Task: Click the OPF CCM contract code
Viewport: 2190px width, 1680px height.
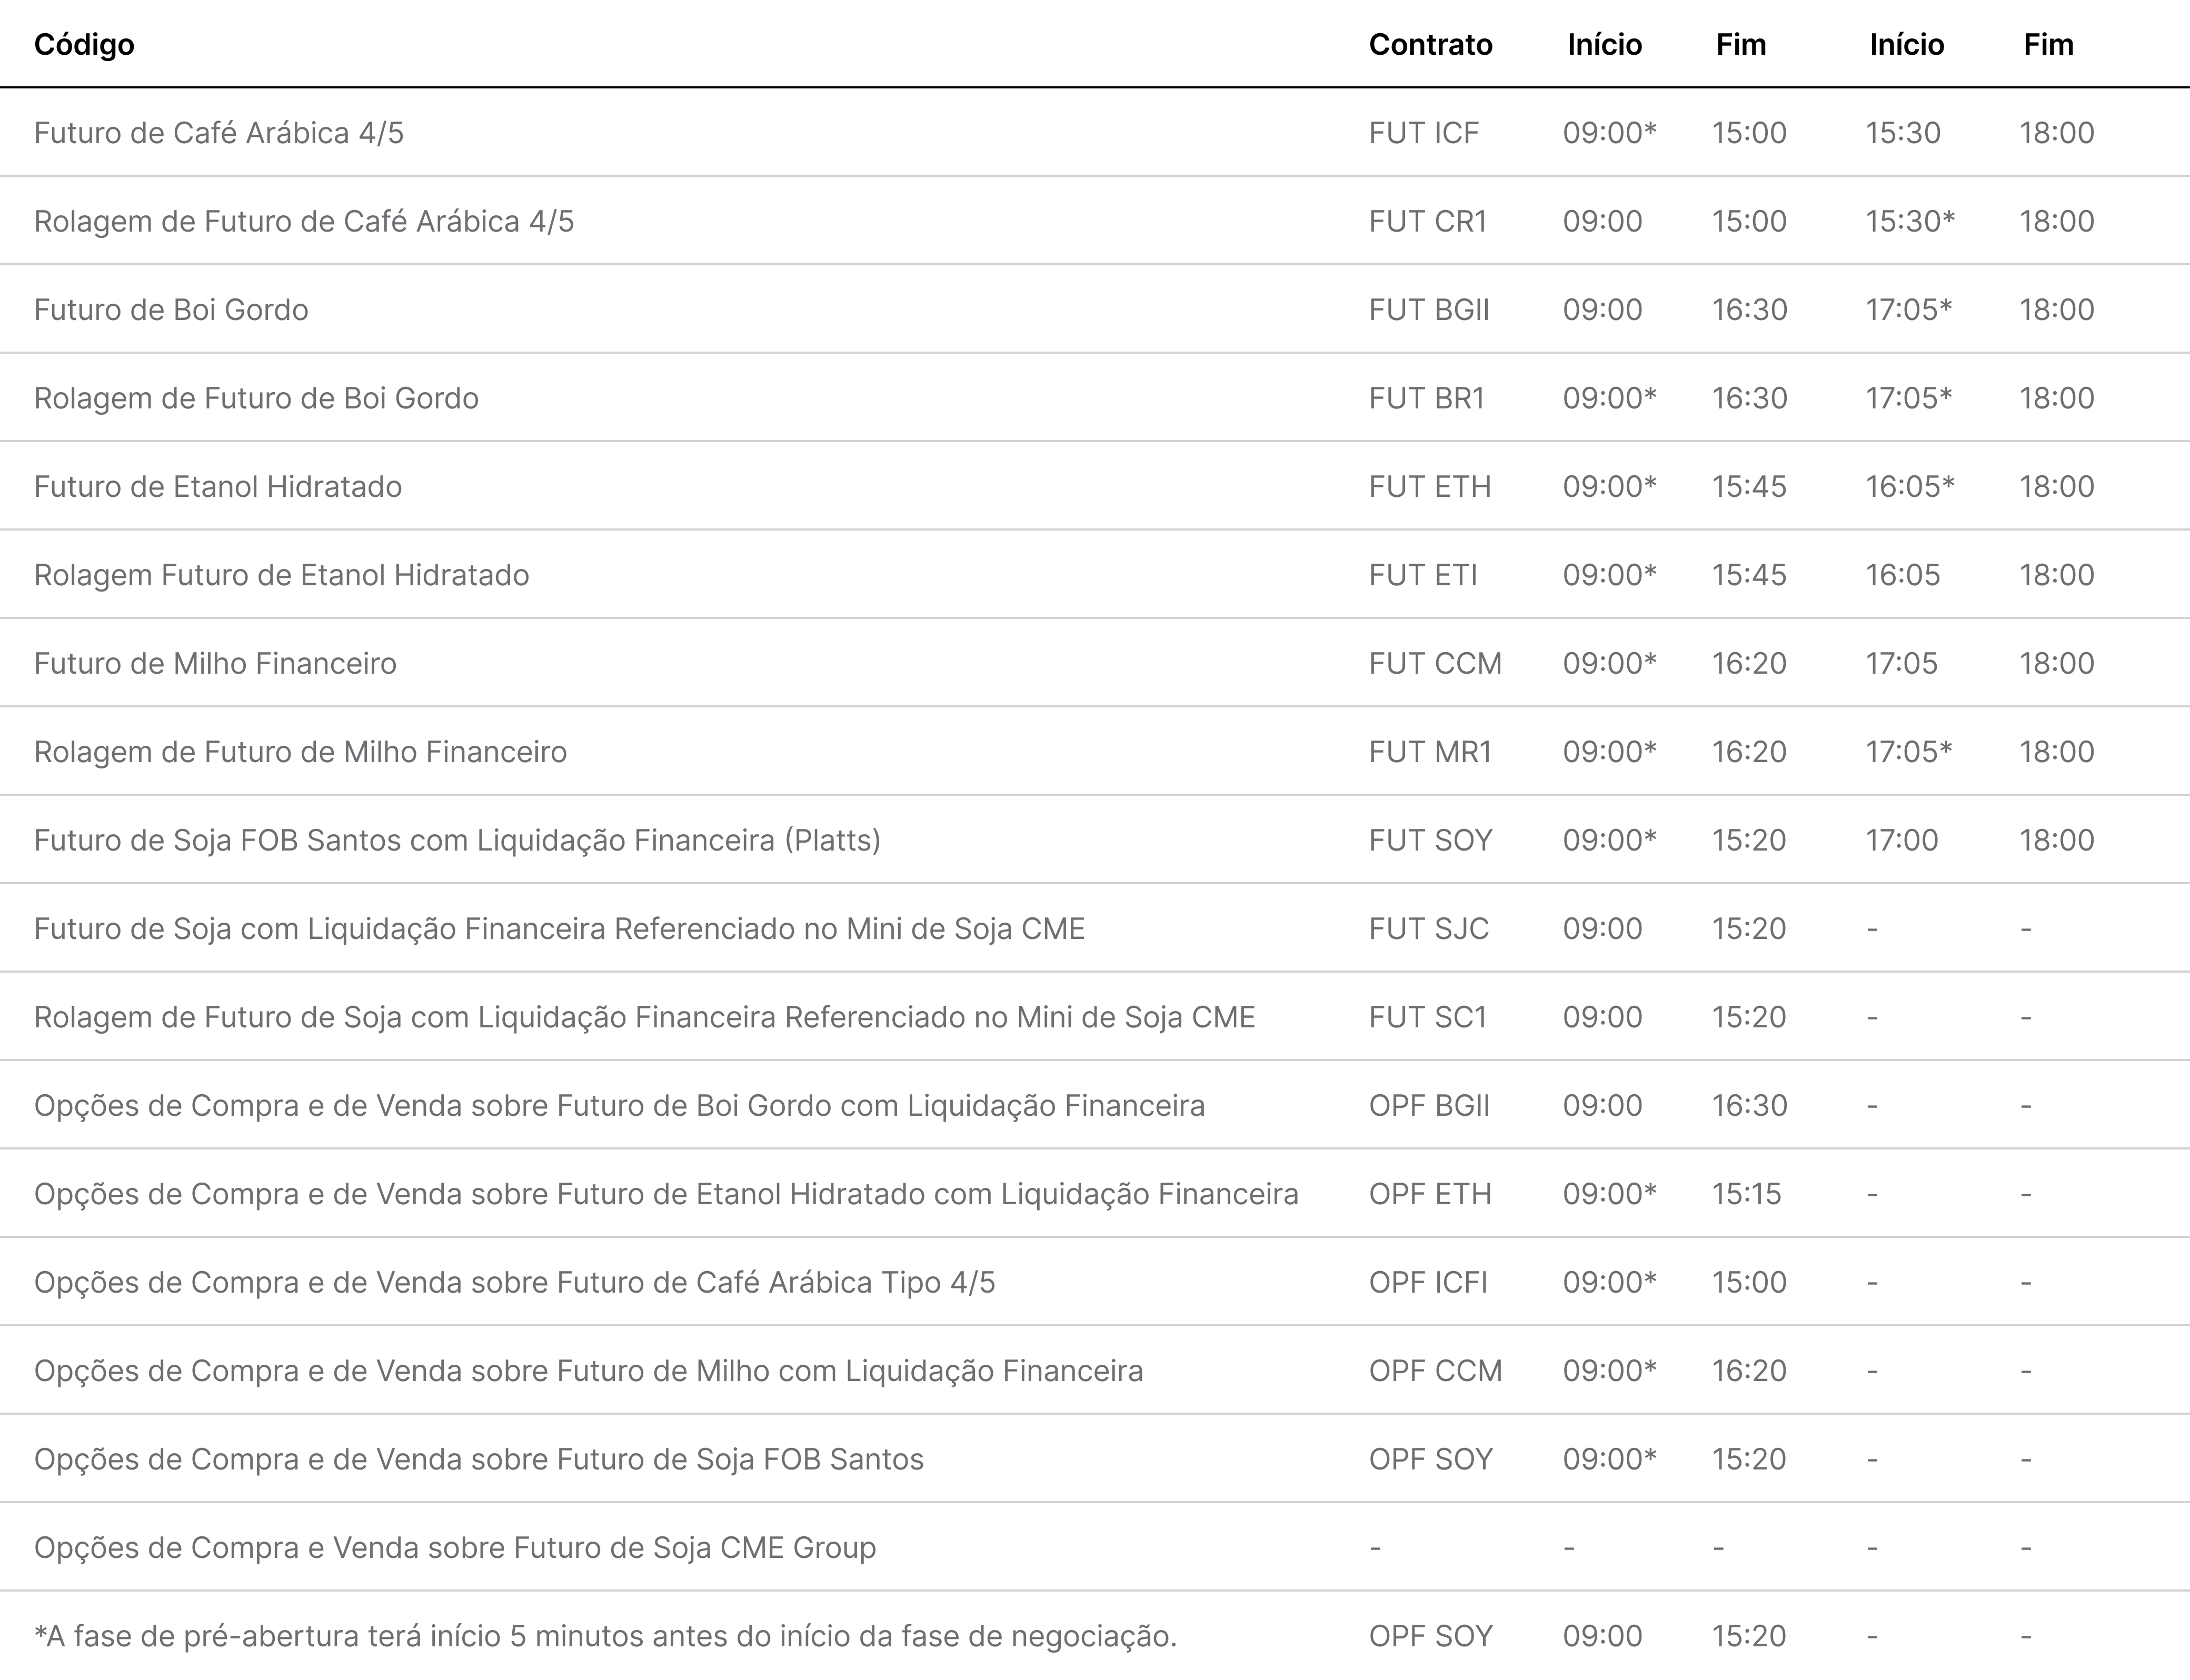Action: click(1435, 1371)
